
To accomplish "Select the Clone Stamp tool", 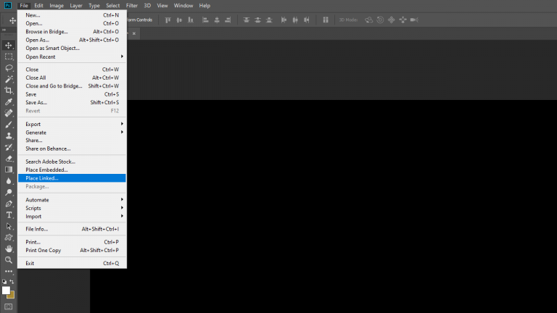I will point(9,136).
